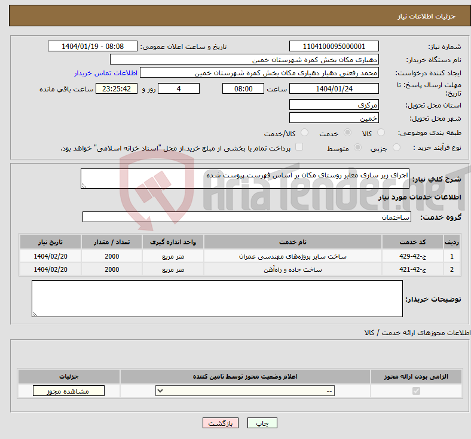Click the جزئیات column header
Viewport: 471px width, 439px height.
[x=69, y=376]
